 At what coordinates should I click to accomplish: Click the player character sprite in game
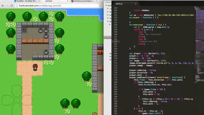click(x=35, y=67)
